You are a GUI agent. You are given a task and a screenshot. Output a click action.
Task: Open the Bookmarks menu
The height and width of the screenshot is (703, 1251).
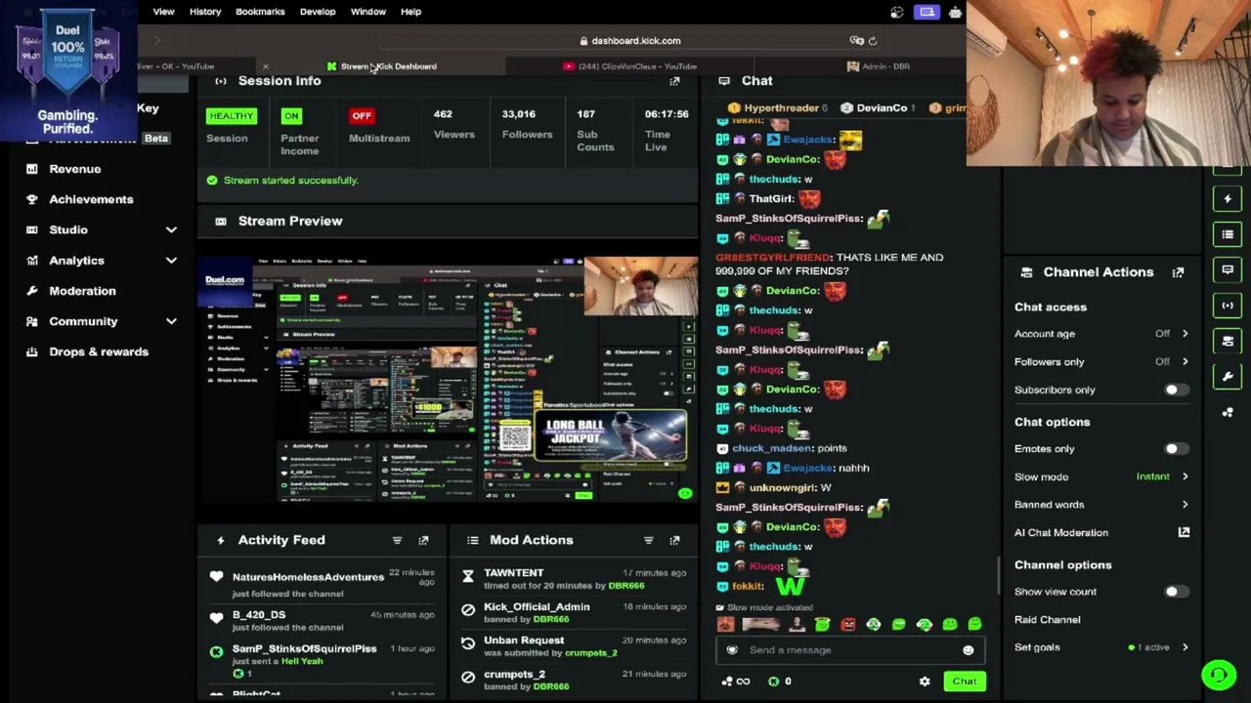(260, 12)
